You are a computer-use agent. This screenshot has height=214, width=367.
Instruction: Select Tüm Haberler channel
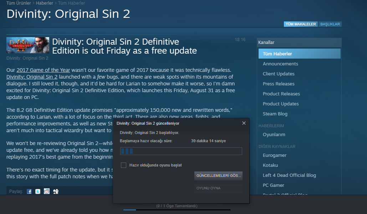pyautogui.click(x=300, y=54)
